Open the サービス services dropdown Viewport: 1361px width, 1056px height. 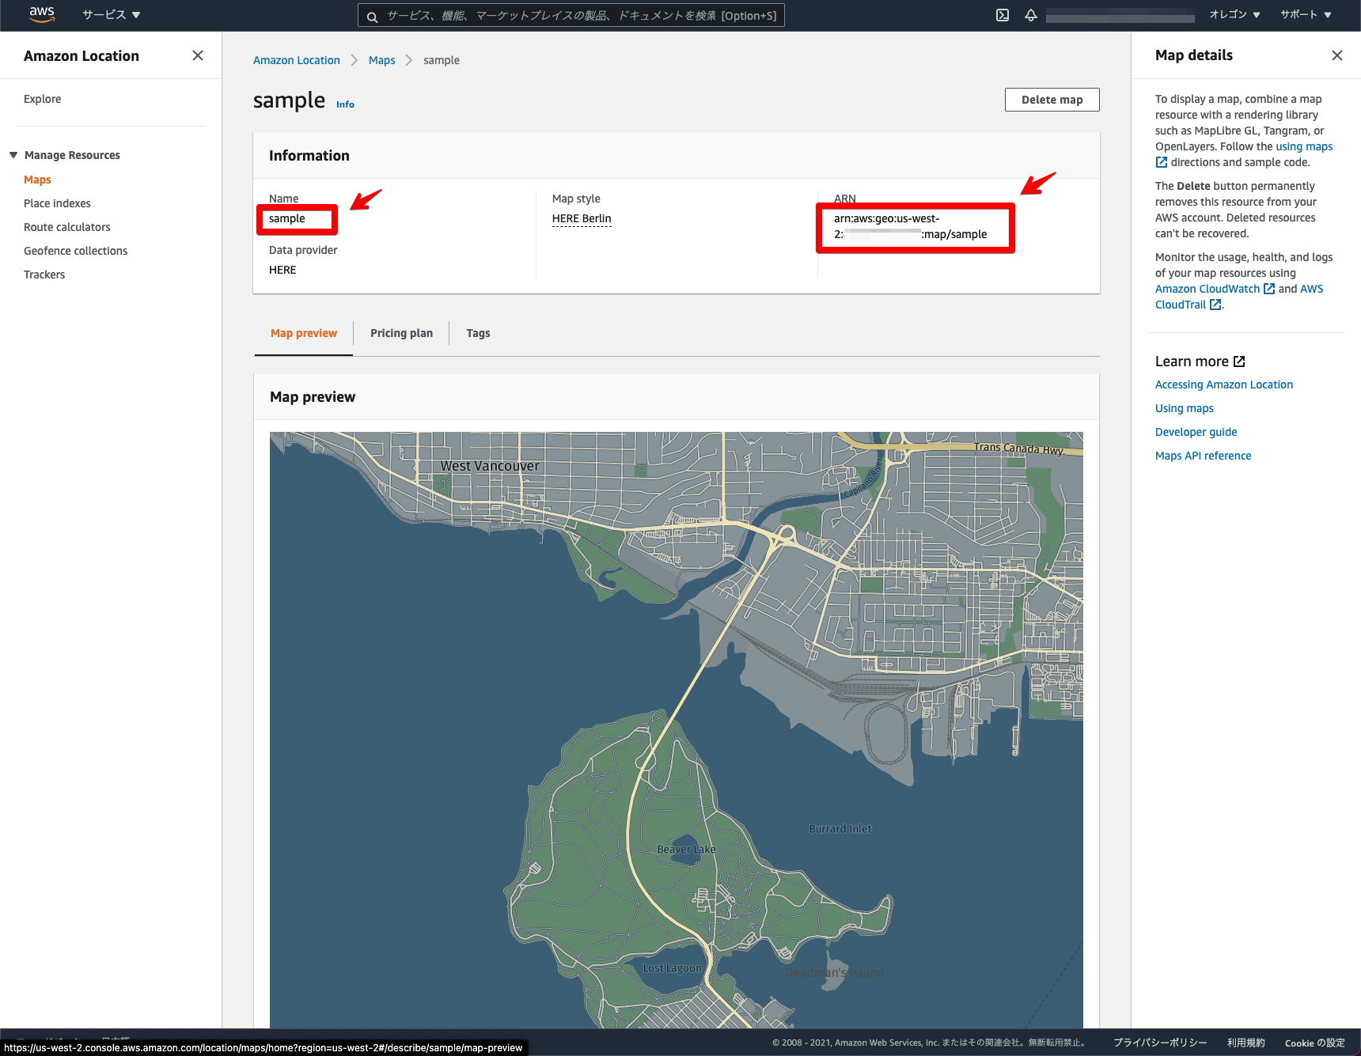click(x=112, y=15)
